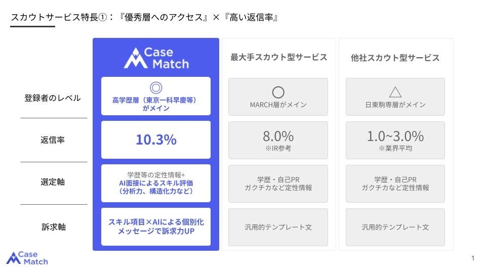Click the 登録者のレベル row label
486x273 pixels.
[53, 98]
